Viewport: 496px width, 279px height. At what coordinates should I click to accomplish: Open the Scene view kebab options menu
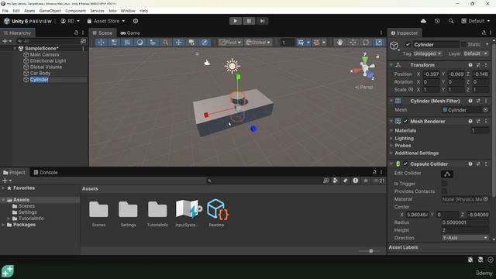tap(381, 33)
